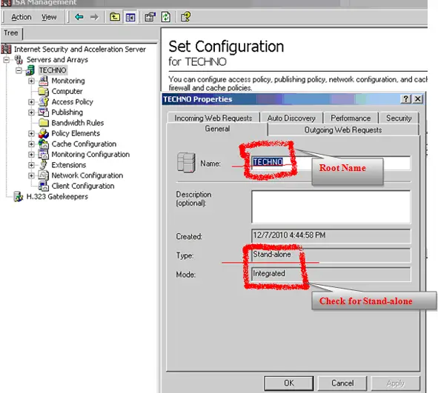
Task: Open the Action menu
Action: 21,17
